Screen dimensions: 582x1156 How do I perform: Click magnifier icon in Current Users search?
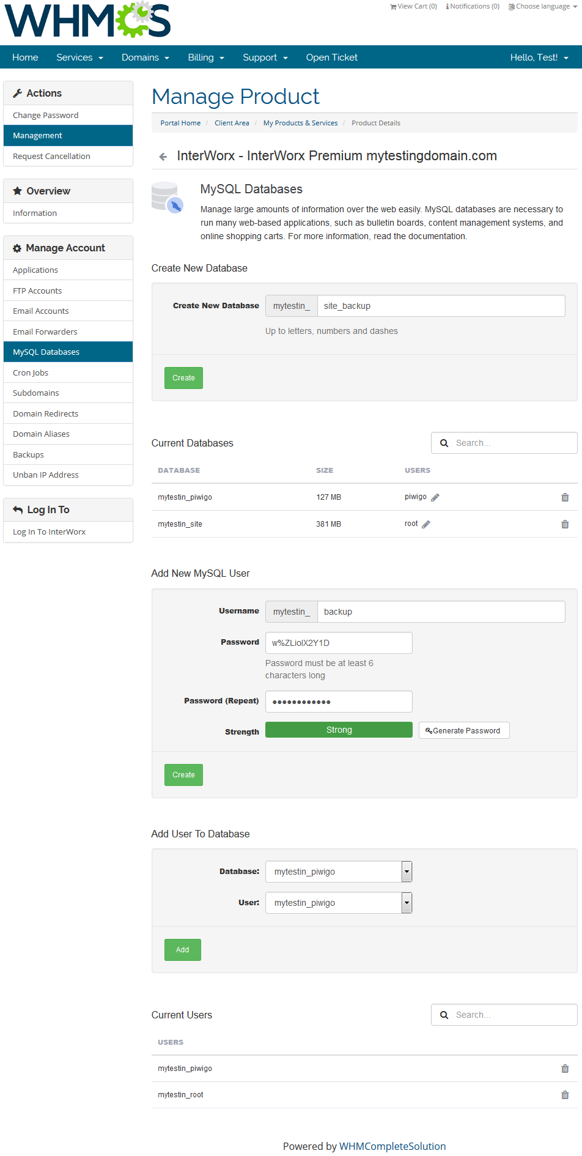pyautogui.click(x=444, y=1015)
